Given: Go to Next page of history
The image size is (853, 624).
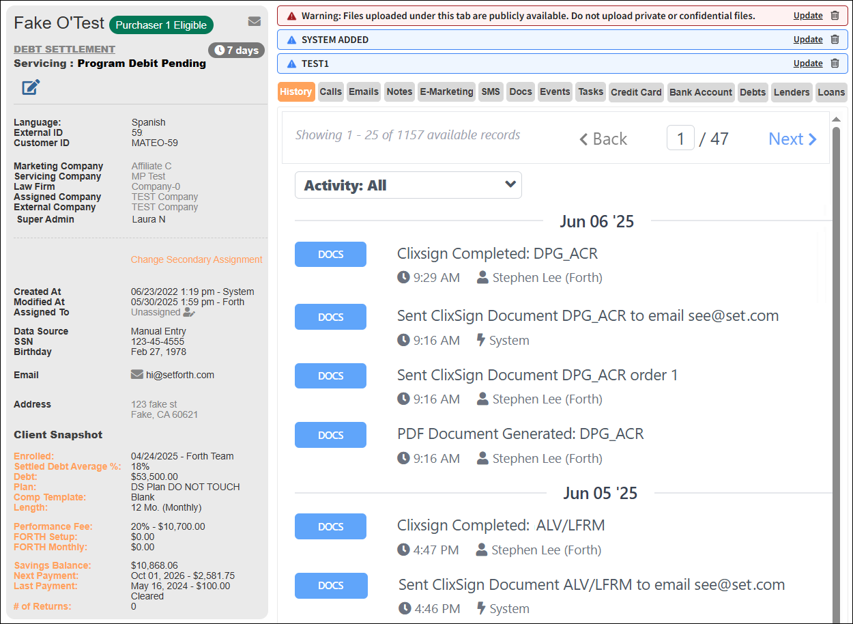Looking at the screenshot, I should 792,139.
